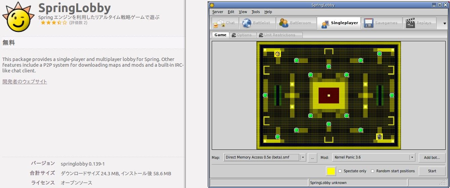450x188 pixels.
Task: Click the Savegames floppy disk icon
Action: (x=369, y=23)
